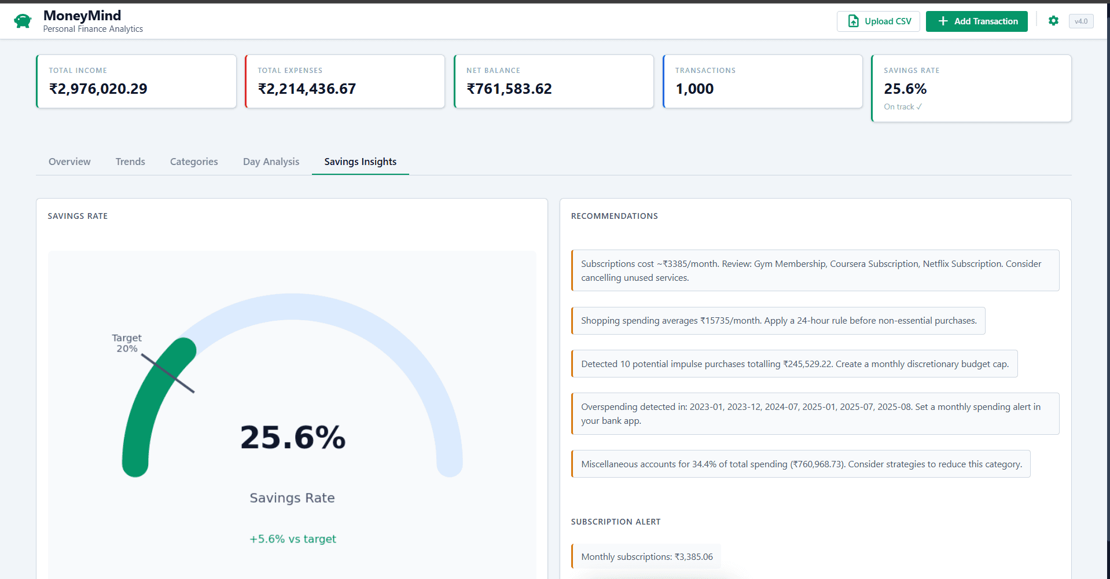The image size is (1110, 579).
Task: Click the MoneyMind title text
Action: 82,16
